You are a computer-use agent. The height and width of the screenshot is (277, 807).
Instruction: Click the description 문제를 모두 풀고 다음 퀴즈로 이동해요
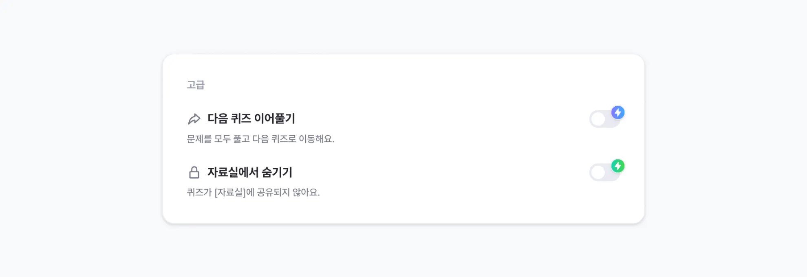click(260, 139)
